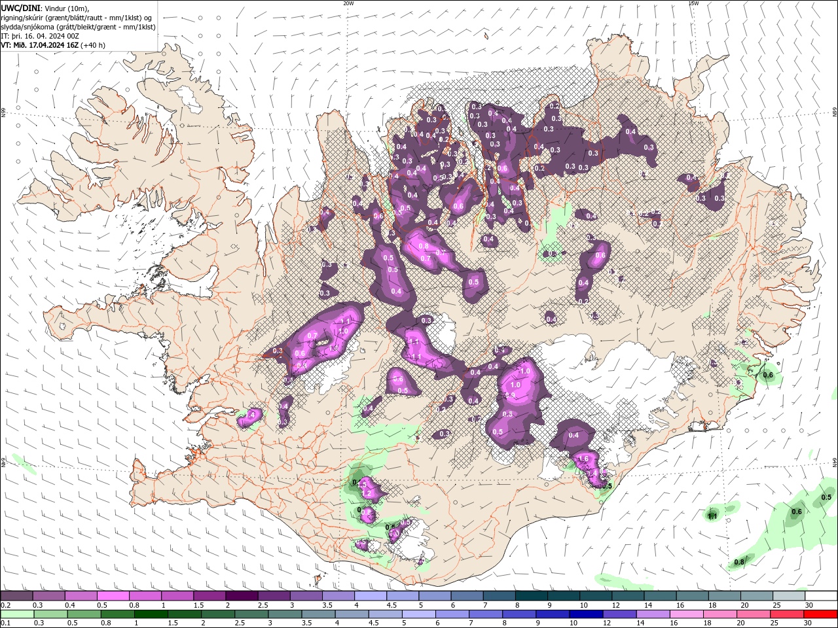838x628 pixels.
Task: Select the teal 12 snow legend swatch
Action: 628,596
